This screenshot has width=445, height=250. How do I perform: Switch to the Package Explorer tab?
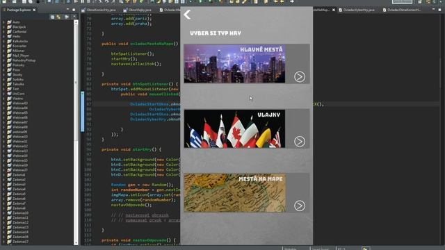tap(19, 10)
